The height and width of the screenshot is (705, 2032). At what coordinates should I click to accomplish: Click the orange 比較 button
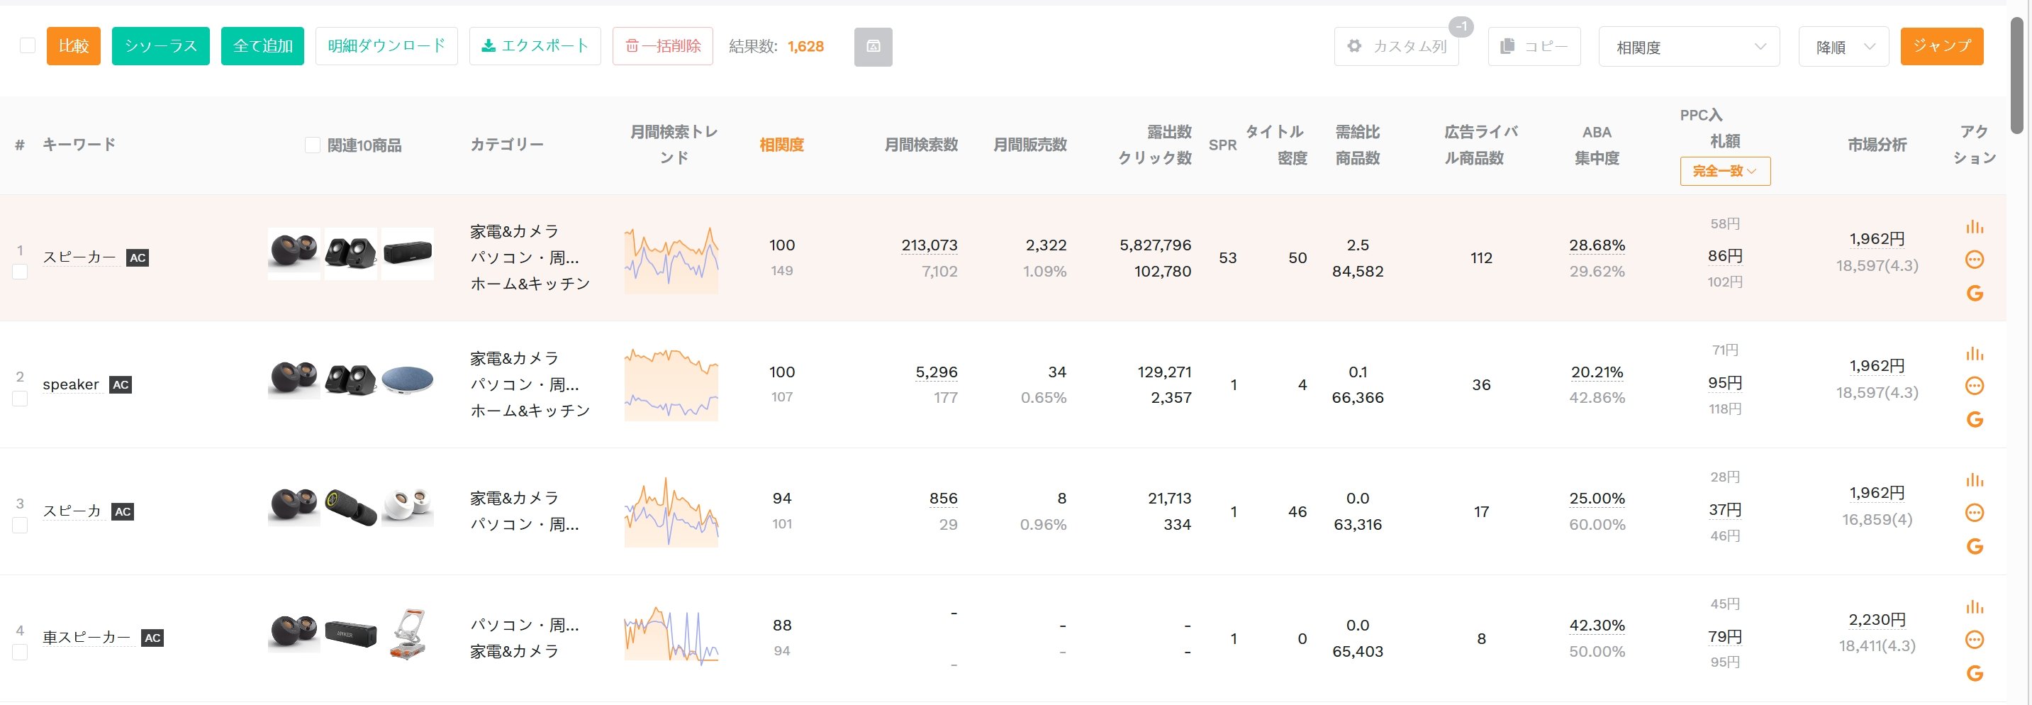coord(73,46)
